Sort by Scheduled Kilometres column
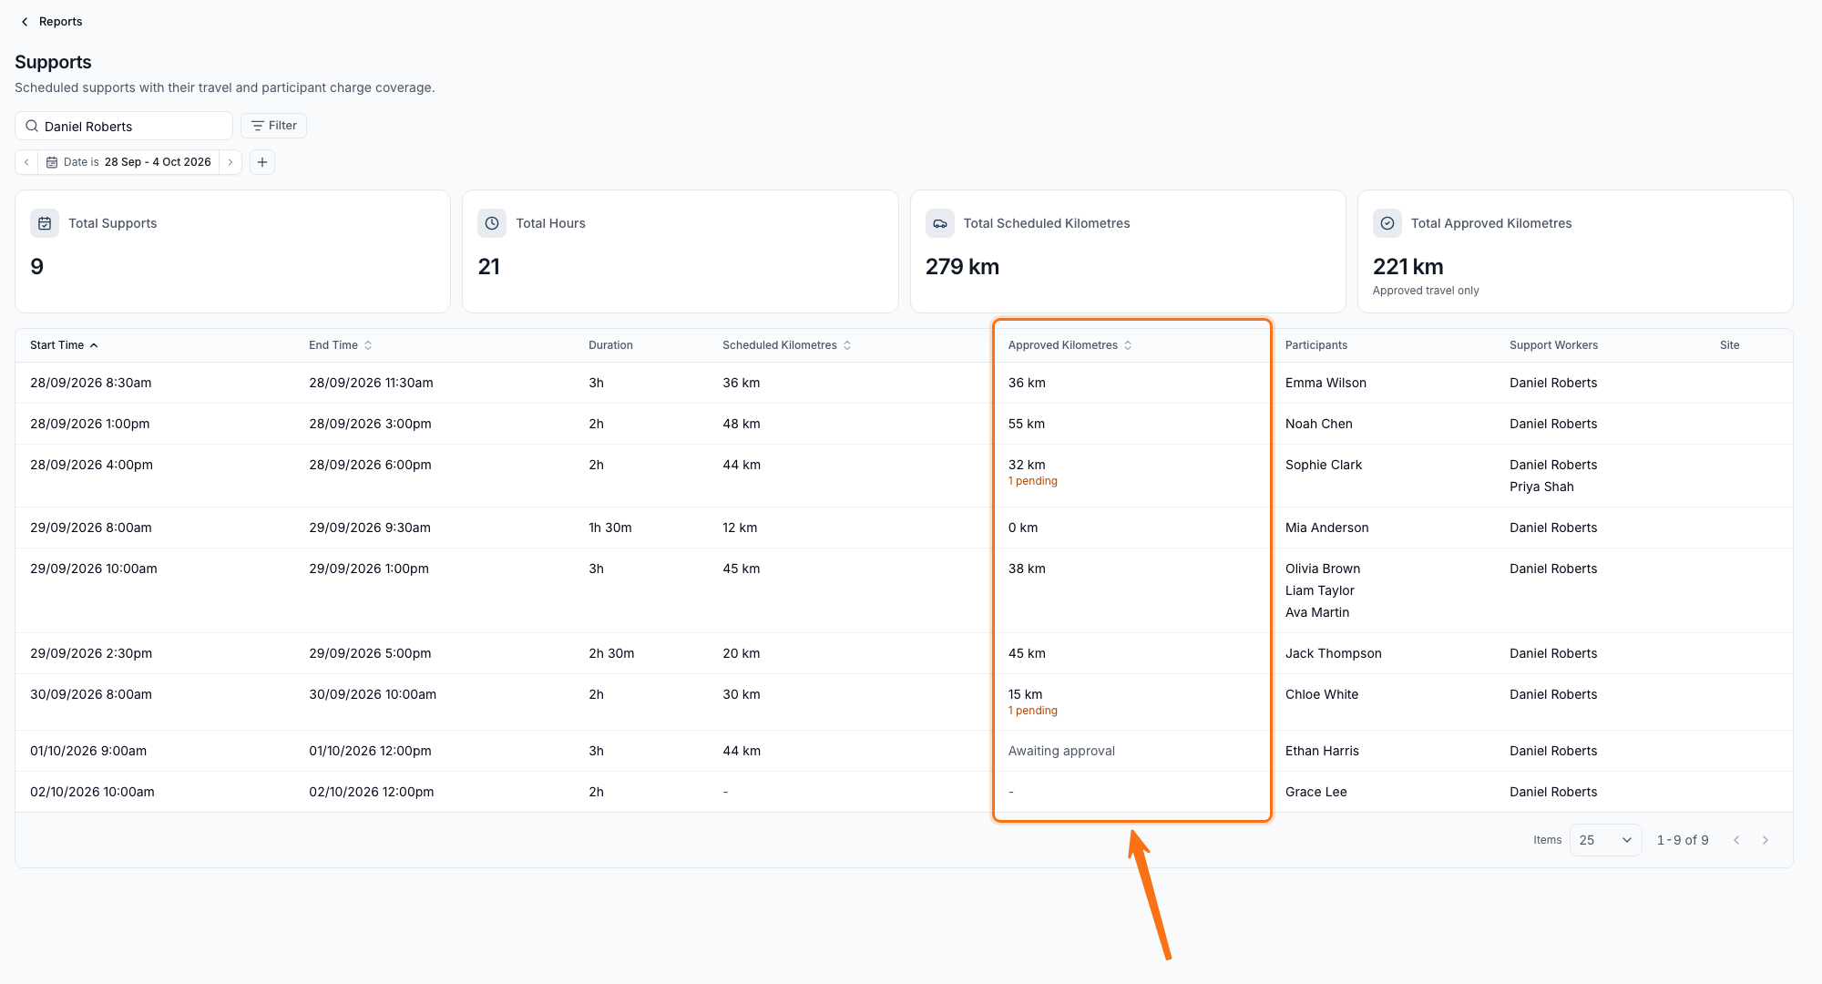The height and width of the screenshot is (984, 1822). [x=787, y=345]
